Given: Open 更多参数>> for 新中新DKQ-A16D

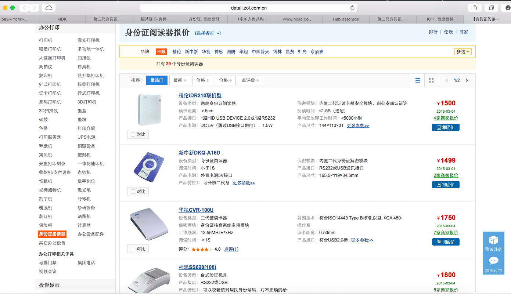Looking at the screenshot, I should point(244,183).
